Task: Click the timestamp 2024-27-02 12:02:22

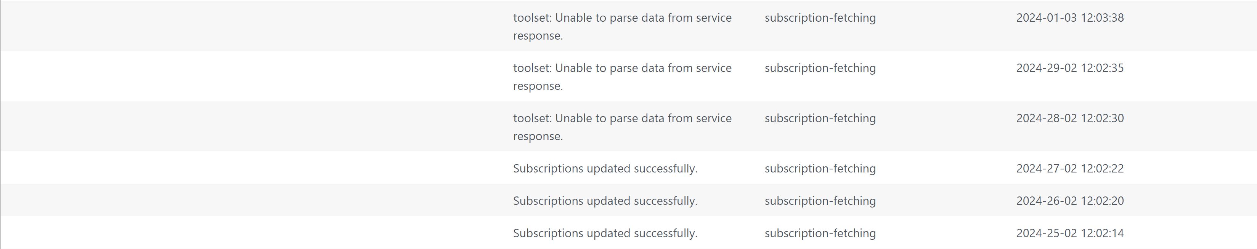Action: click(x=1070, y=169)
